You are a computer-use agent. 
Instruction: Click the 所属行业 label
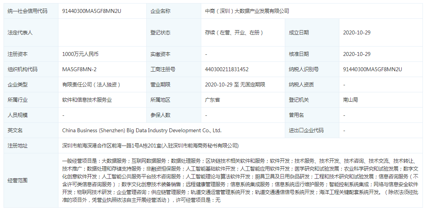click(x=18, y=100)
